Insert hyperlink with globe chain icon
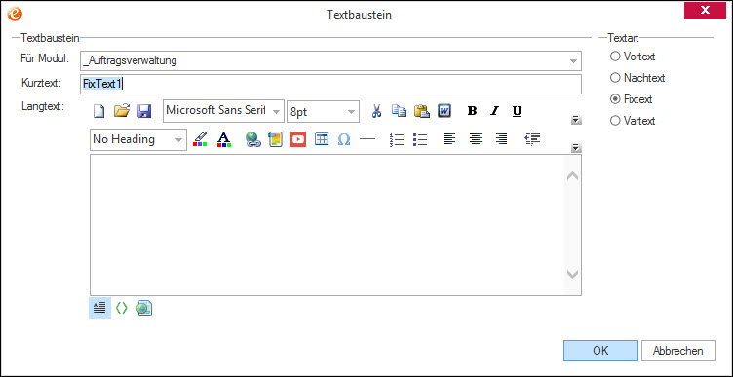 coord(252,139)
